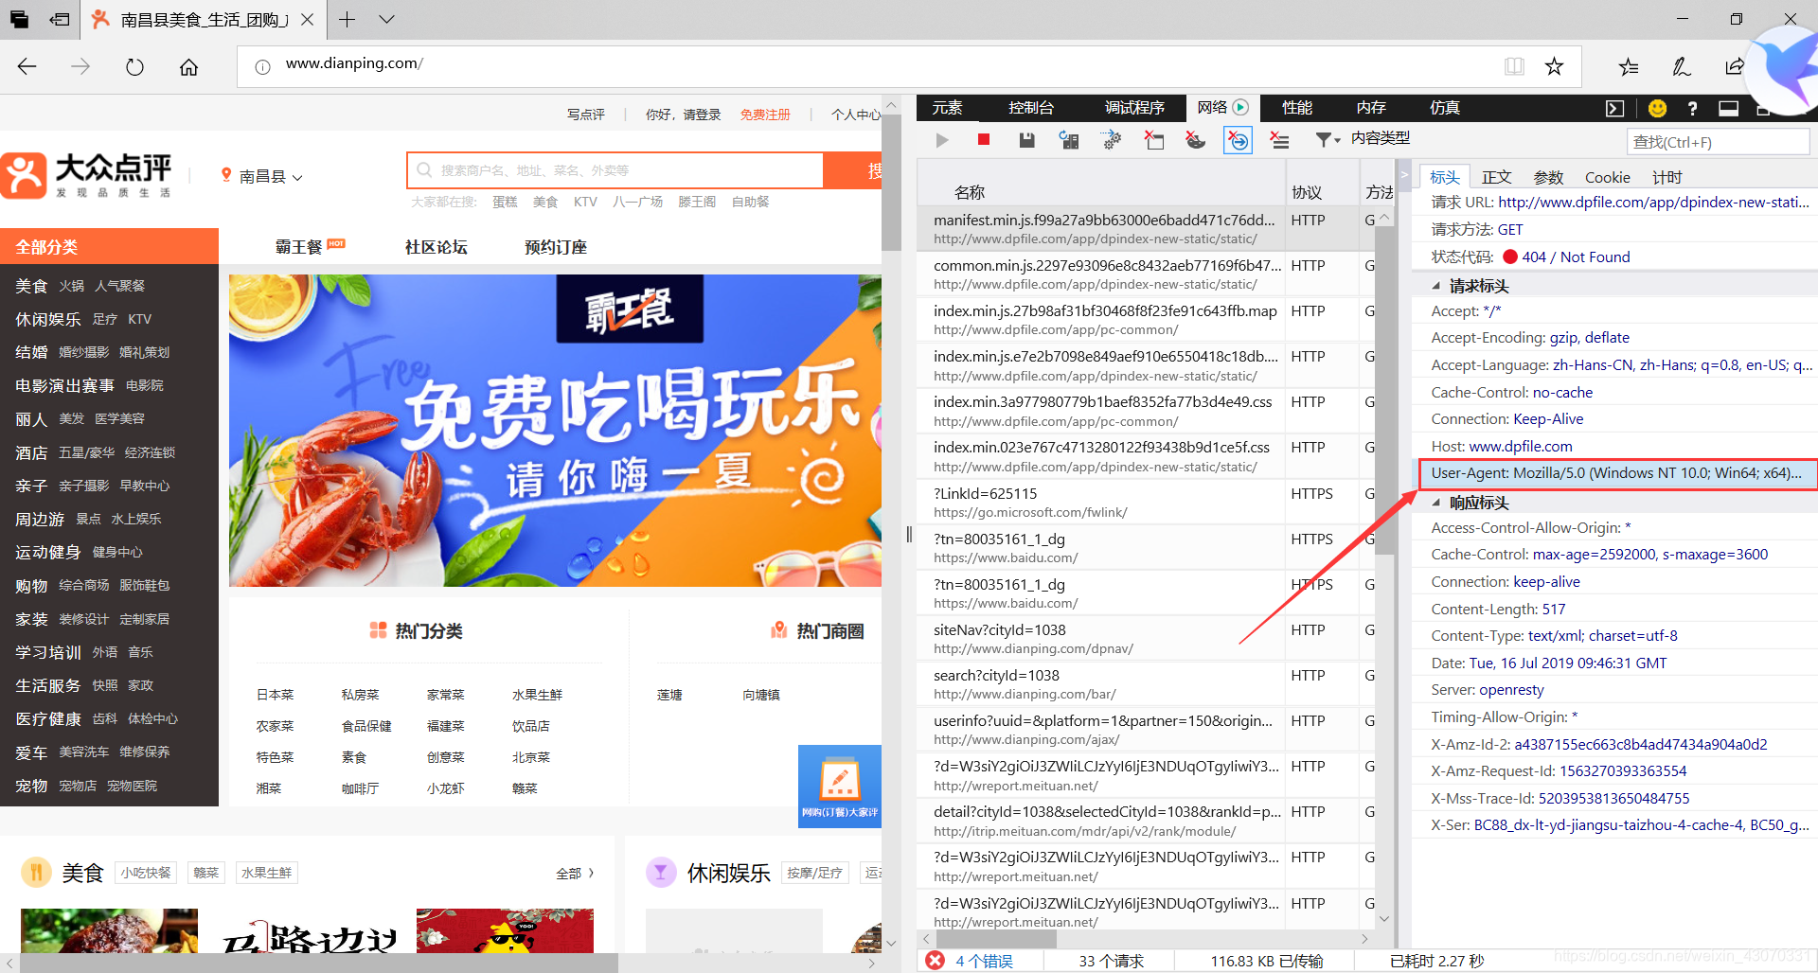Toggle clear entries on navigate button
Image resolution: width=1818 pixels, height=973 pixels.
pyautogui.click(x=1238, y=140)
